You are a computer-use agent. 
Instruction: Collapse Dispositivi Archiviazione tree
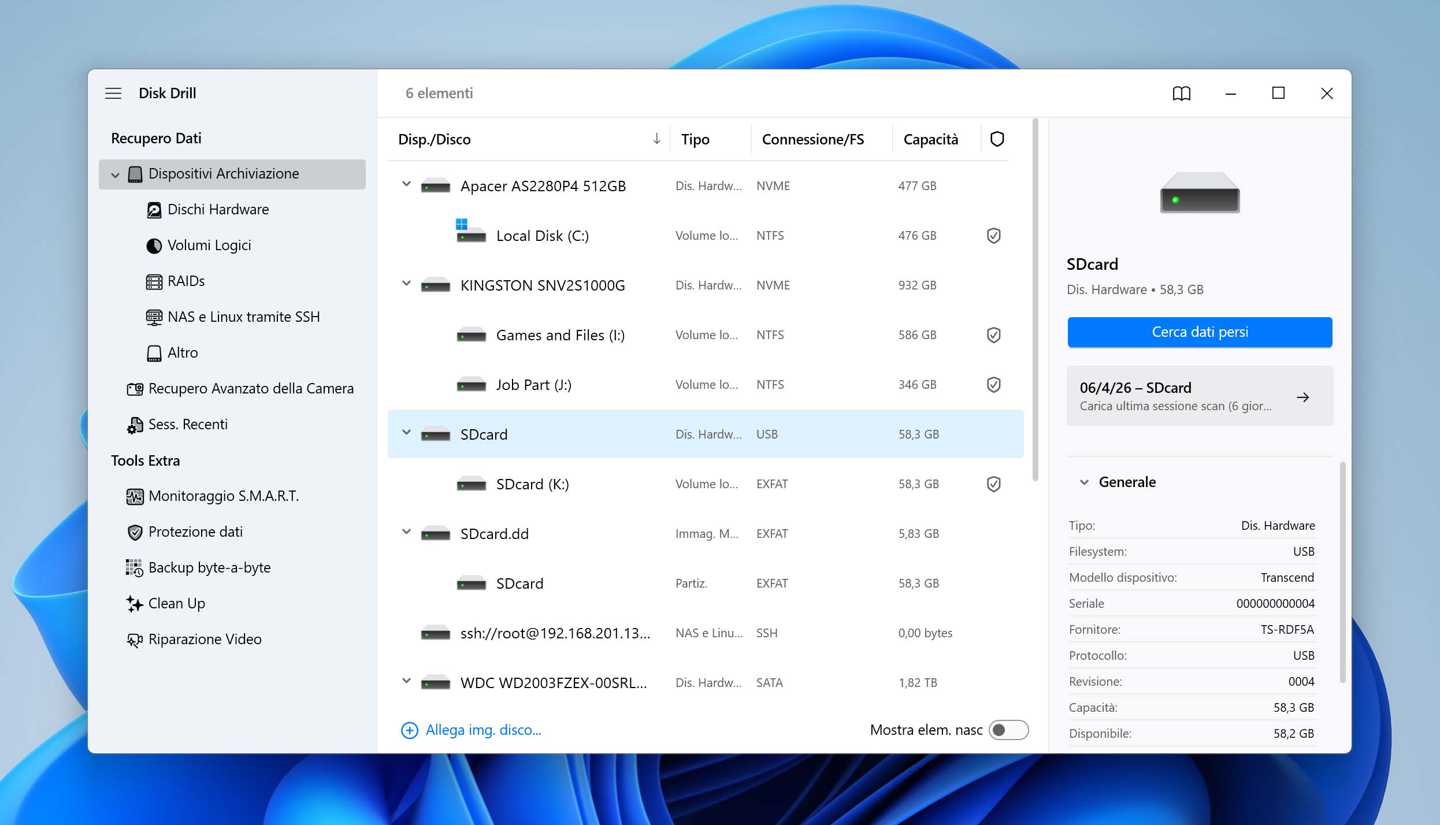tap(115, 175)
